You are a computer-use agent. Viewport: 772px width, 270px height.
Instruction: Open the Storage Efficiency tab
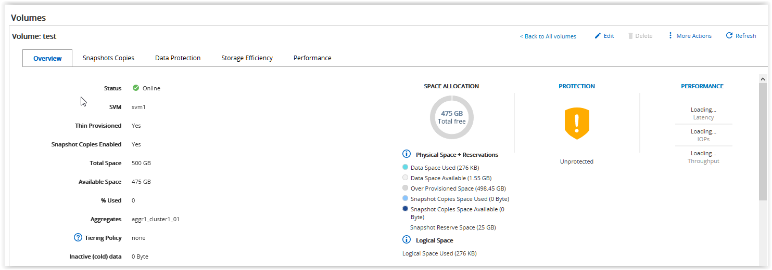247,58
